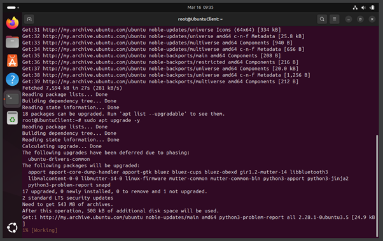Click 'Calculating upgrade... Done' line
383x241 pixels.
tap(62, 146)
